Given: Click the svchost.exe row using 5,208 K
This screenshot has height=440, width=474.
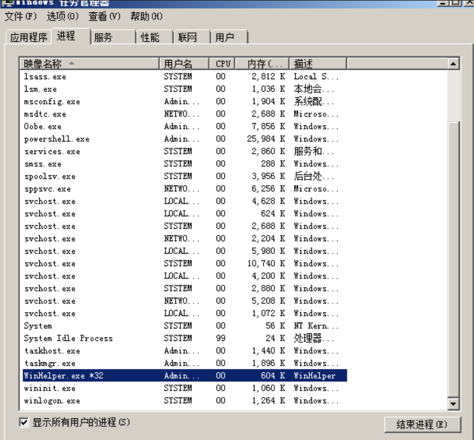Looking at the screenshot, I should 184,300.
